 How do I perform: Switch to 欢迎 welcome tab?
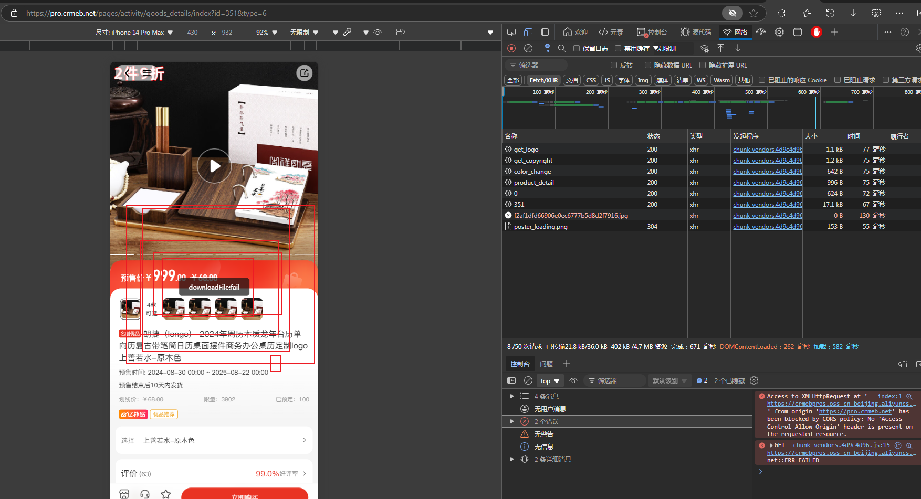tap(575, 32)
